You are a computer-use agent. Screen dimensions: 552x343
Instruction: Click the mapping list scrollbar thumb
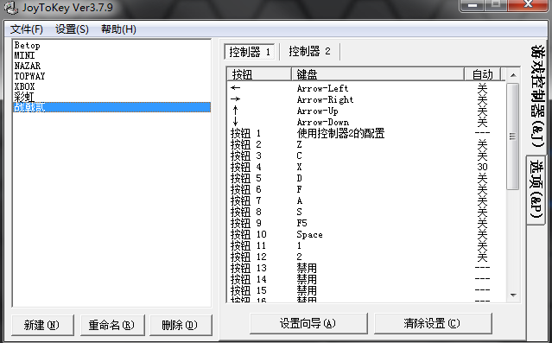(513, 137)
